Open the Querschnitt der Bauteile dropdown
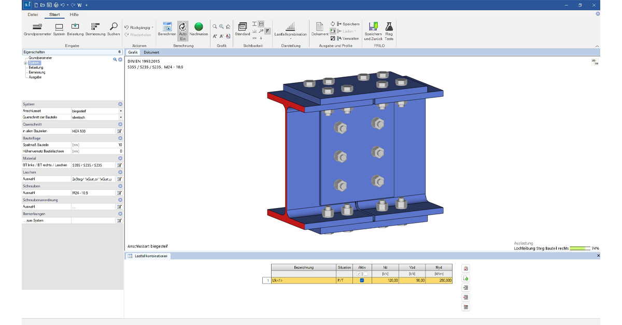Screen dimensions: 622x325 click(x=121, y=117)
